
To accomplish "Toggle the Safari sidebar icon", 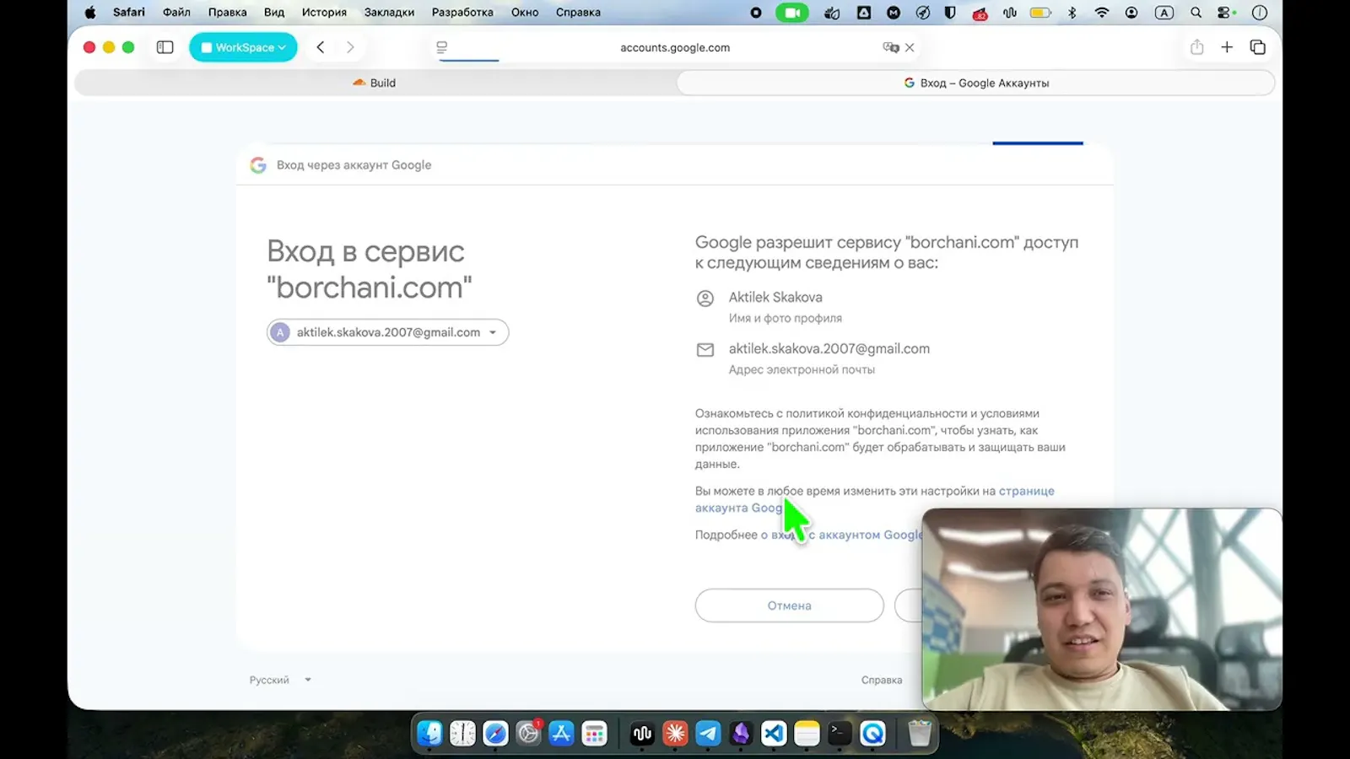I will (165, 47).
